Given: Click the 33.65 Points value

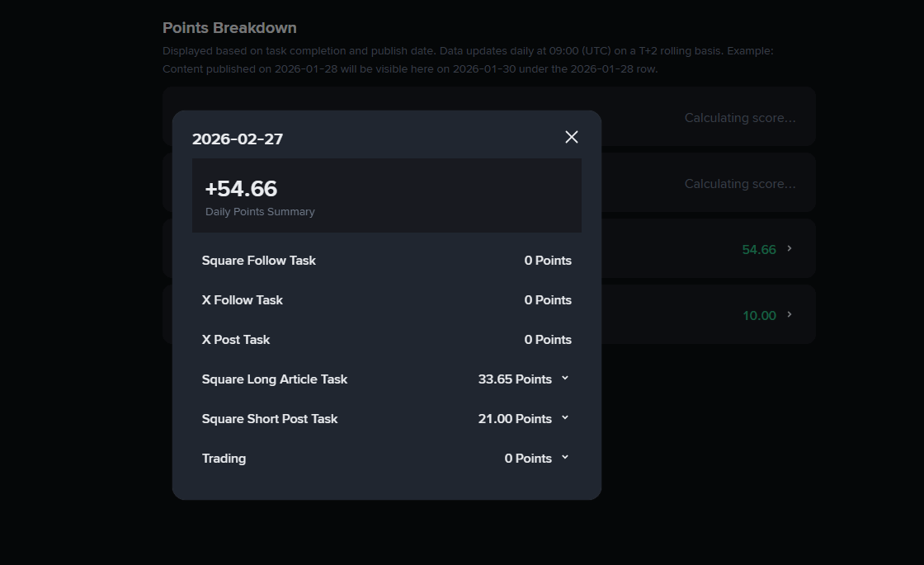Looking at the screenshot, I should click(515, 379).
